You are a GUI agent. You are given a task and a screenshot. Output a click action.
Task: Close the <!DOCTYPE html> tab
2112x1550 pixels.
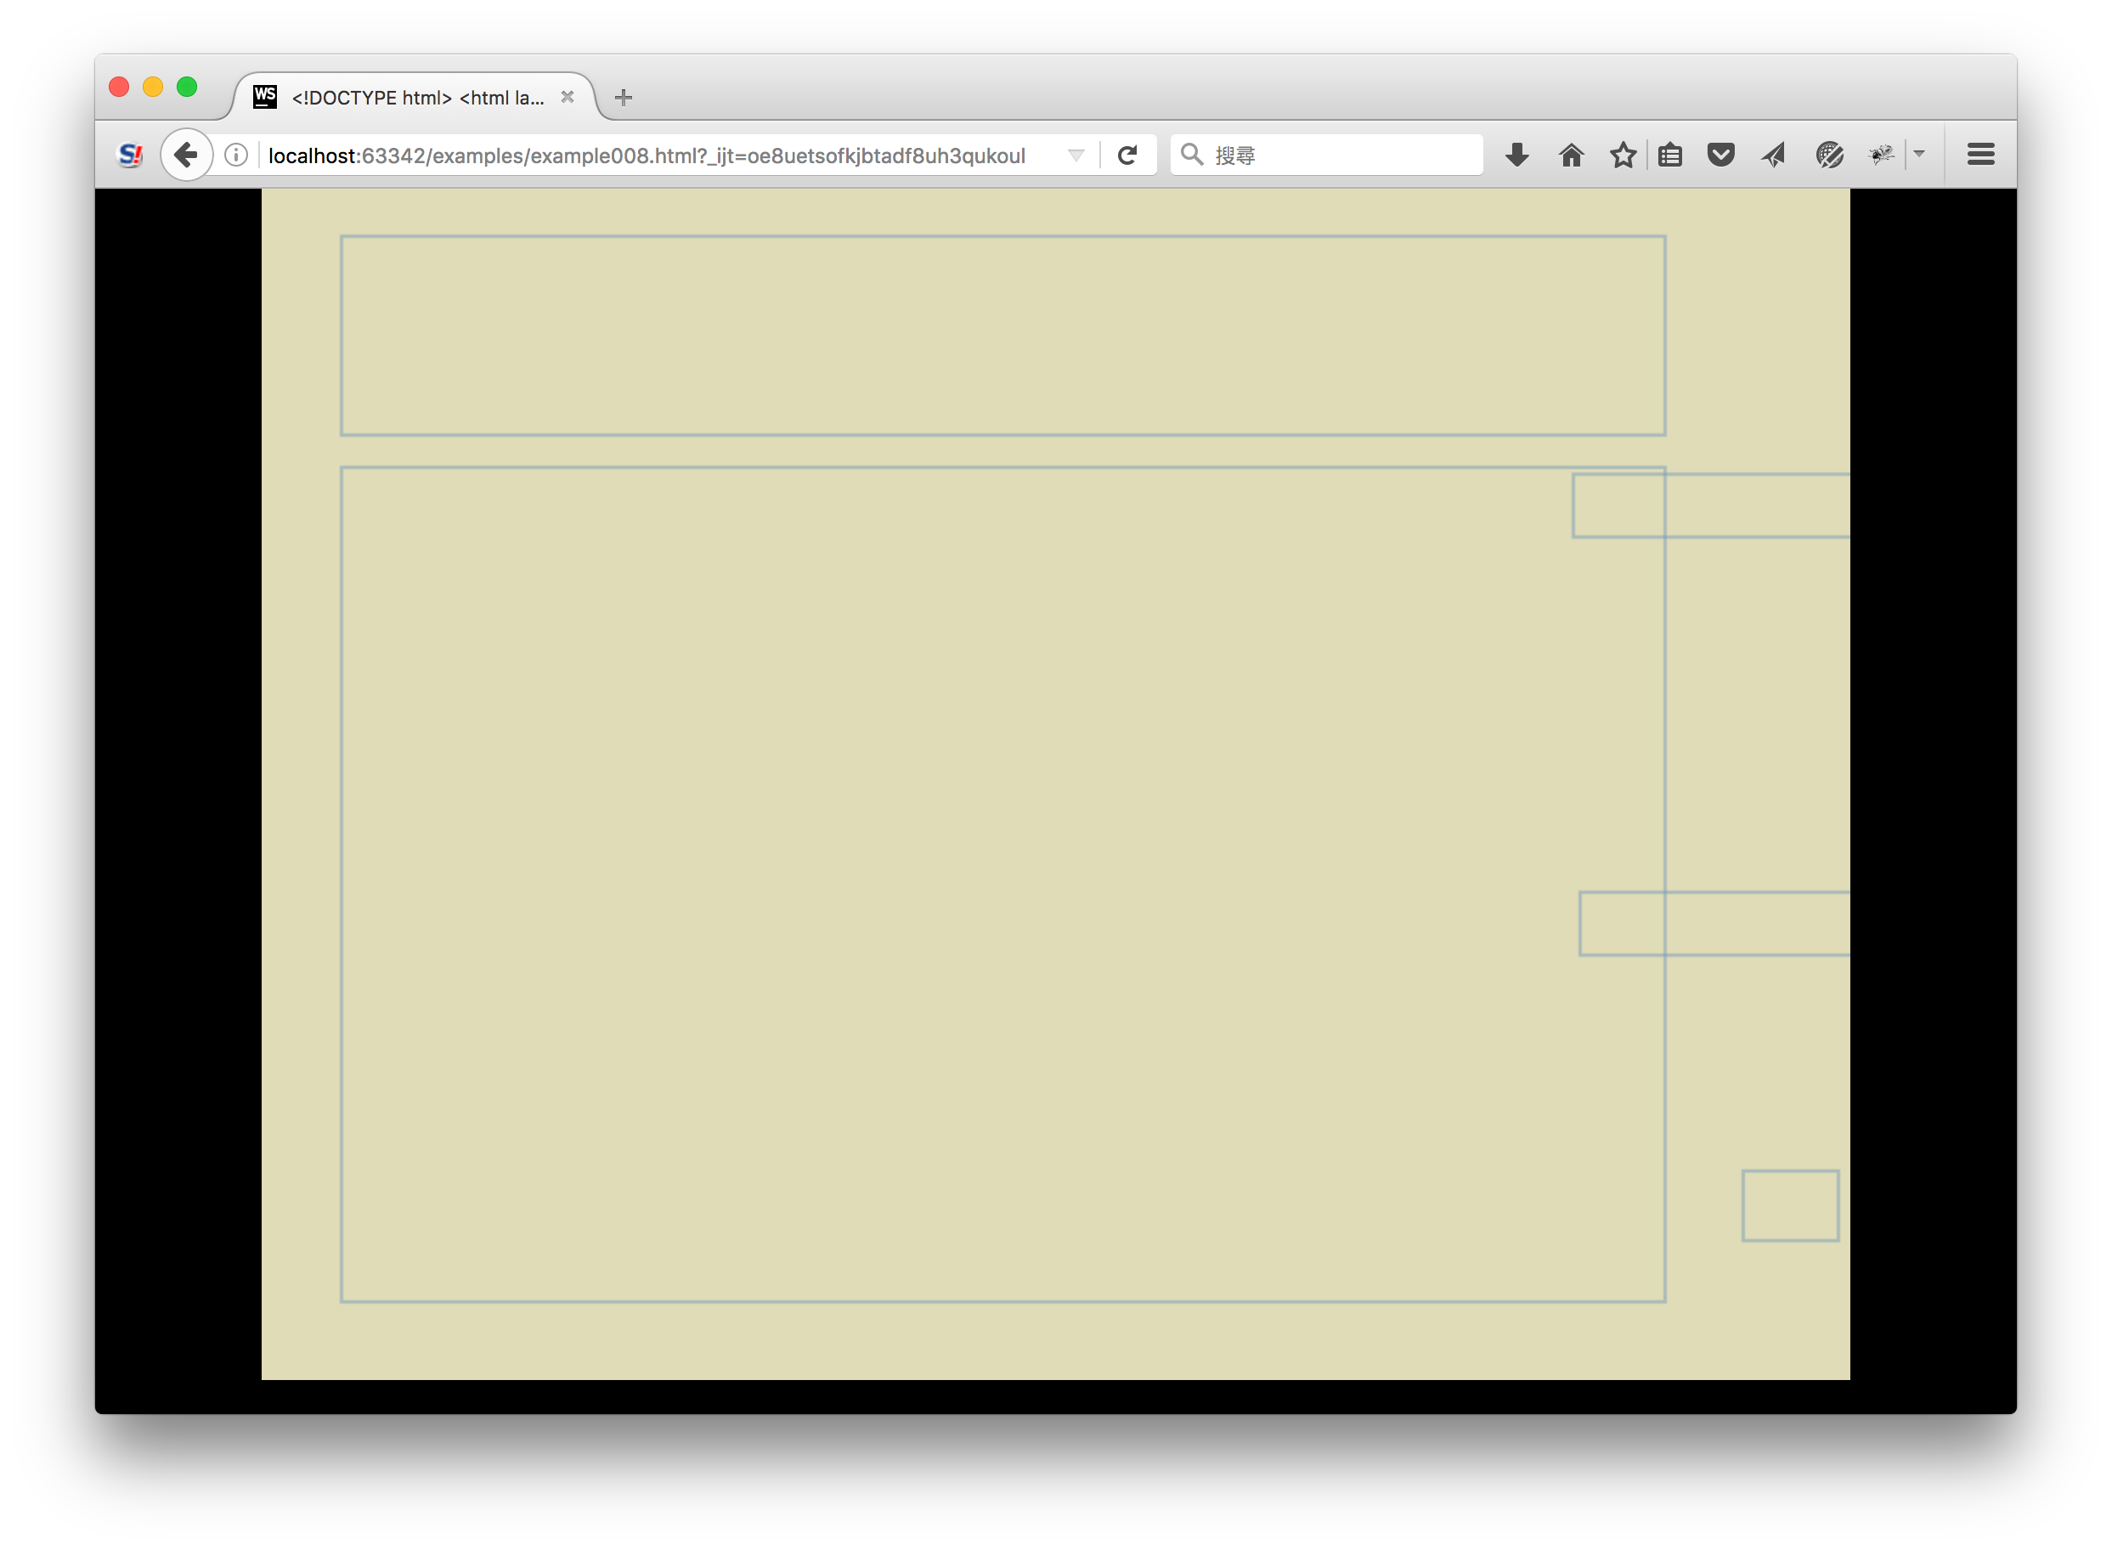click(x=568, y=97)
